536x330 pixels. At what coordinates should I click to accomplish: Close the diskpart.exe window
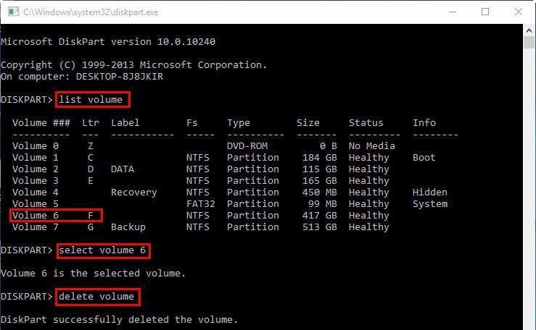pos(519,12)
